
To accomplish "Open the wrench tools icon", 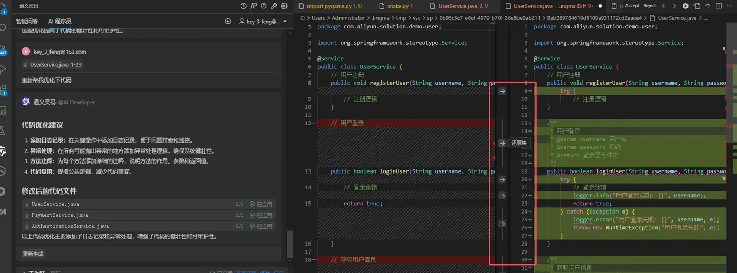I will coord(274,6).
